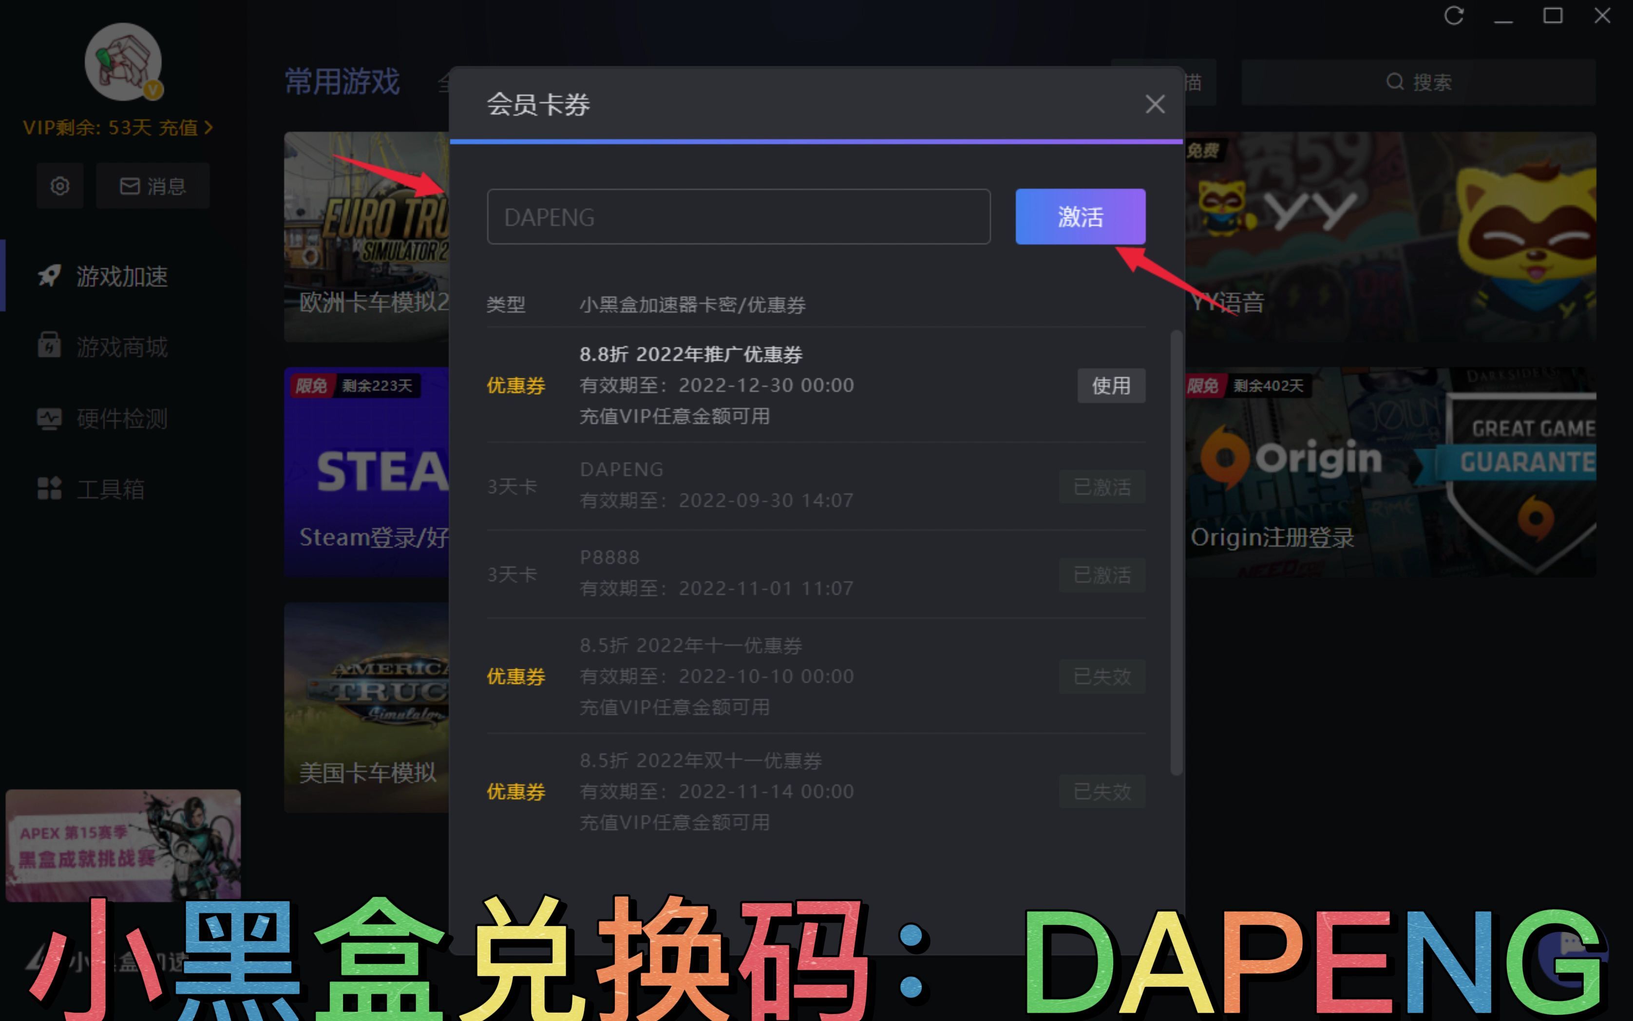
Task: Close the 会员卡券 dialog
Action: [1155, 104]
